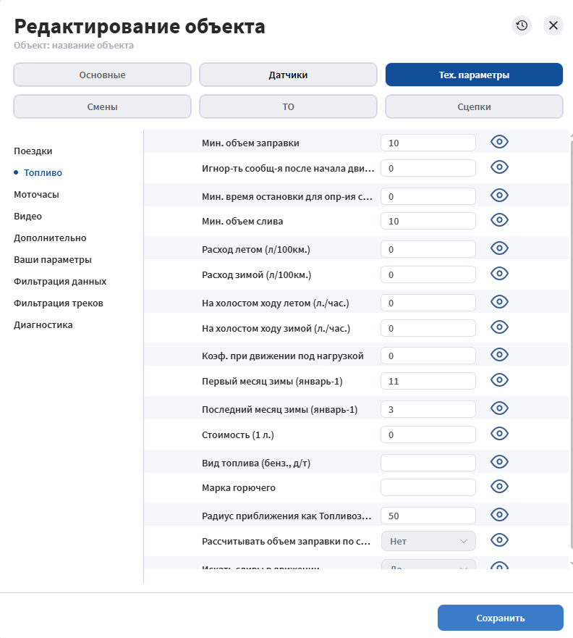Click the Последний месяц зимы input field
This screenshot has width=573, height=638.
pos(428,409)
